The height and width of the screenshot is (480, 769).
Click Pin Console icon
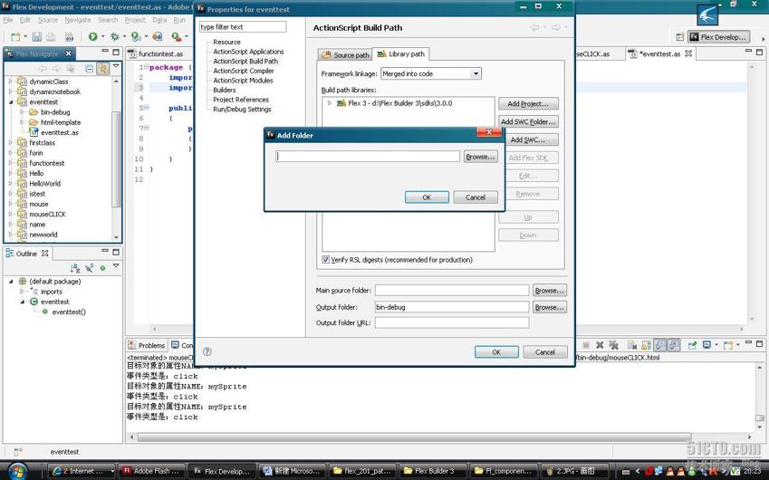click(x=692, y=345)
